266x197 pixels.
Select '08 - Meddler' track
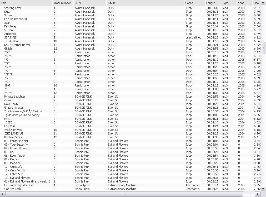click(x=12, y=163)
